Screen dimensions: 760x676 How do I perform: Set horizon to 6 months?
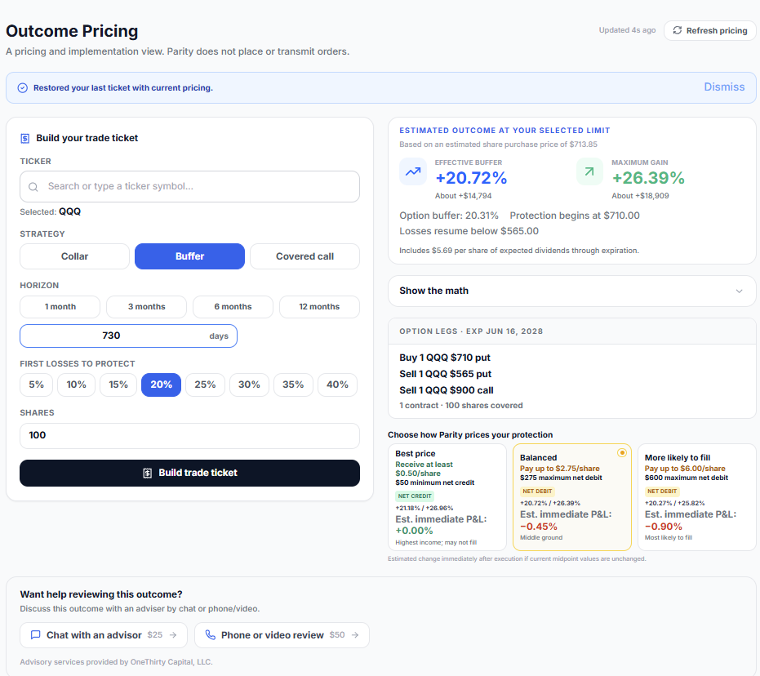(x=233, y=307)
